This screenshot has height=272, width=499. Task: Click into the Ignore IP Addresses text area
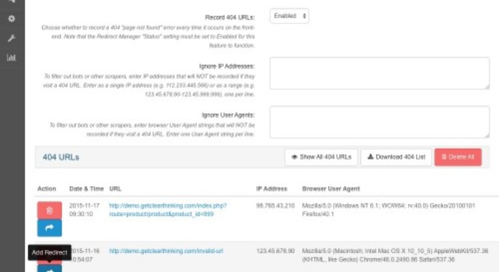point(380,74)
